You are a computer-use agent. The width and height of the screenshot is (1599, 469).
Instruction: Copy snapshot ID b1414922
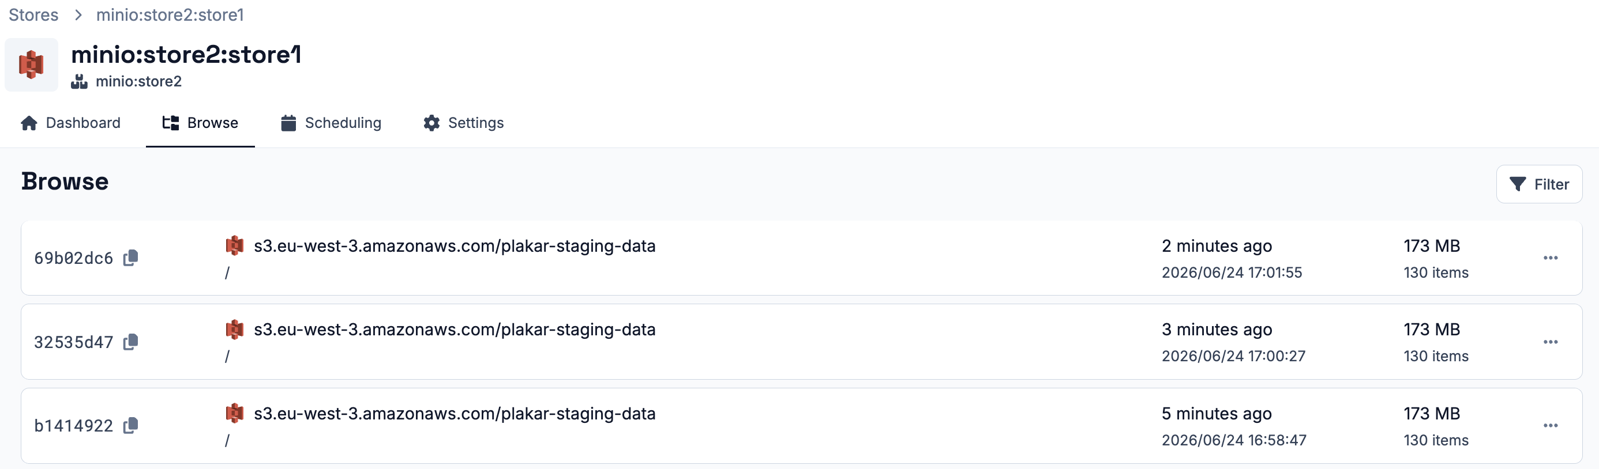(x=130, y=426)
